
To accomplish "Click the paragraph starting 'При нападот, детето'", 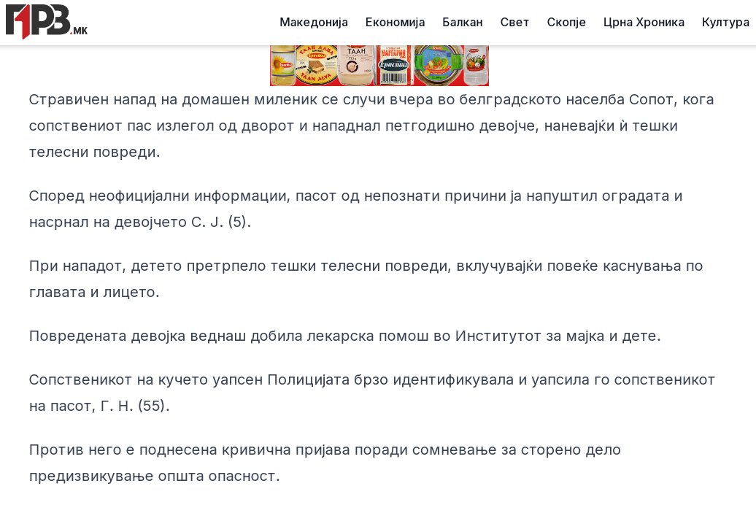I will tap(366, 279).
